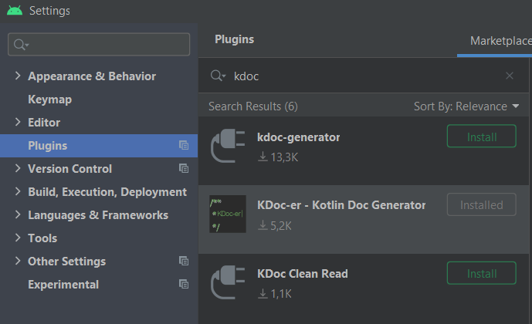Click the KDoc-er plugin thumbnail icon
This screenshot has height=324, width=532.
pyautogui.click(x=228, y=214)
